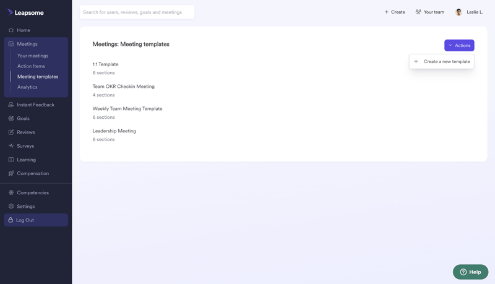The height and width of the screenshot is (284, 495).
Task: Select Meeting templates submenu item
Action: (38, 76)
